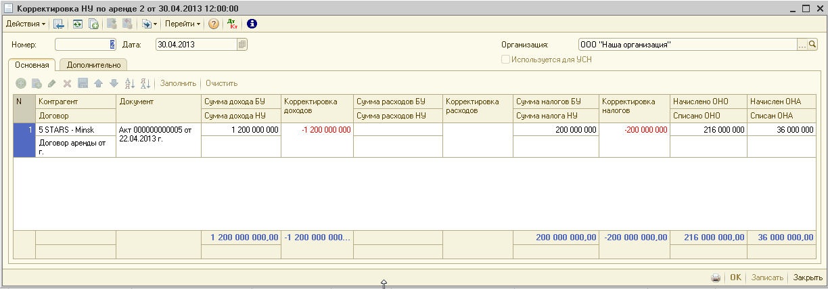Open help via the question mark icon

coord(214,24)
